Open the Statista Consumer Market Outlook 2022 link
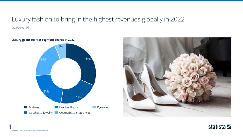 (x=34, y=130)
